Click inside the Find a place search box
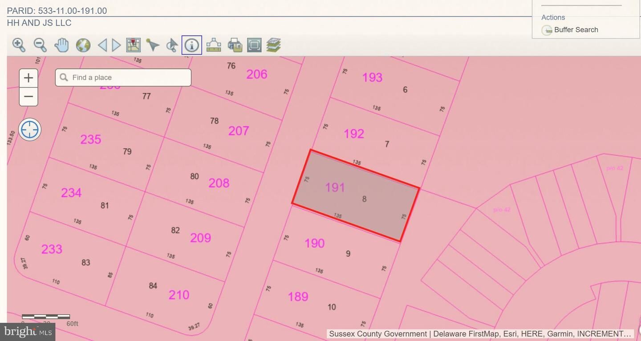 (123, 77)
